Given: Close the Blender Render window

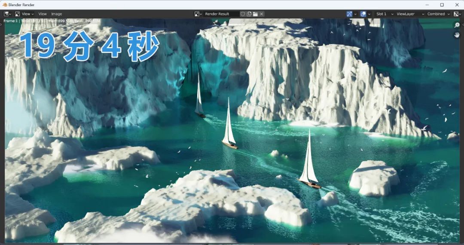Looking at the screenshot, I should pyautogui.click(x=457, y=5).
